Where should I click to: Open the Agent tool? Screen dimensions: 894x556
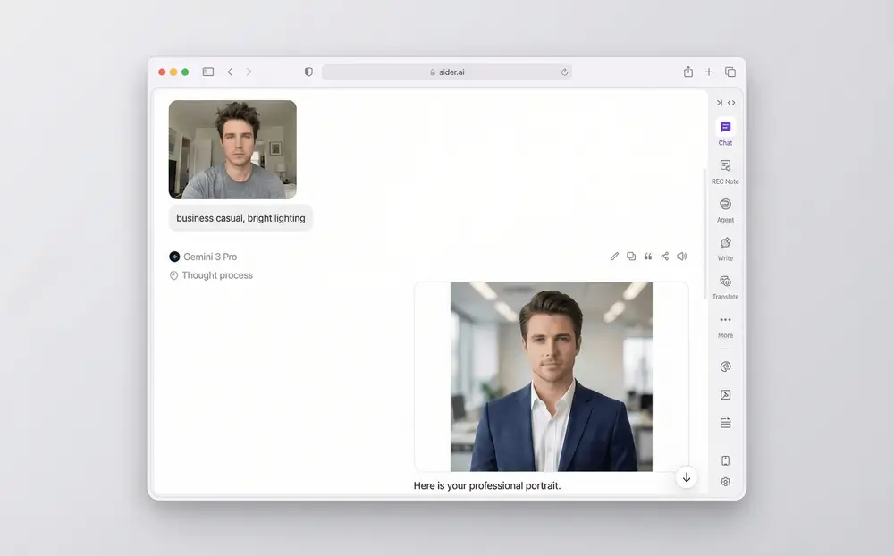[x=725, y=210]
